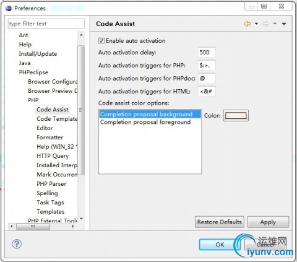
Task: Select Code Assist tree item
Action: coord(53,110)
